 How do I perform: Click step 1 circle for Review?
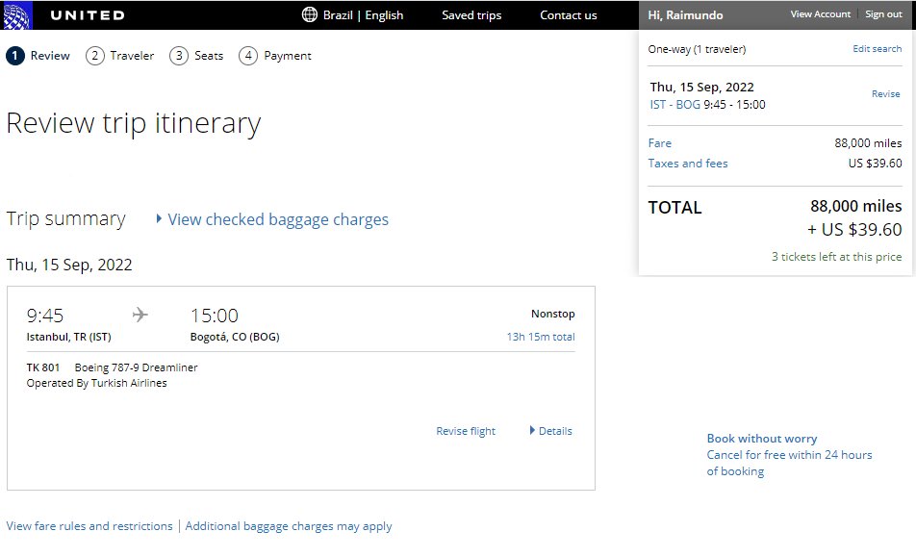tap(15, 56)
